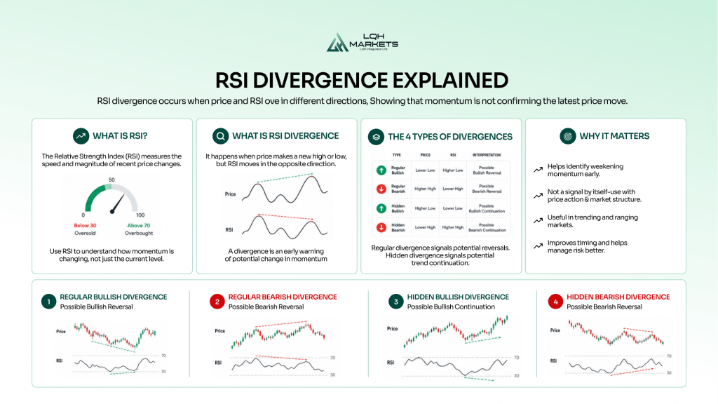This screenshot has width=718, height=404.
Task: Click the Regular Bullish Divergence candlestick chart
Action: pos(115,337)
